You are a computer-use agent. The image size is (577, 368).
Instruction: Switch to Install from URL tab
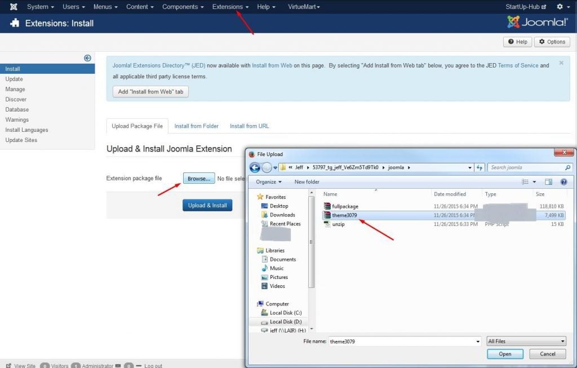point(249,126)
